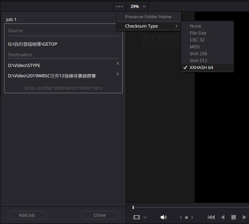Choose None checksum option

(x=207, y=26)
